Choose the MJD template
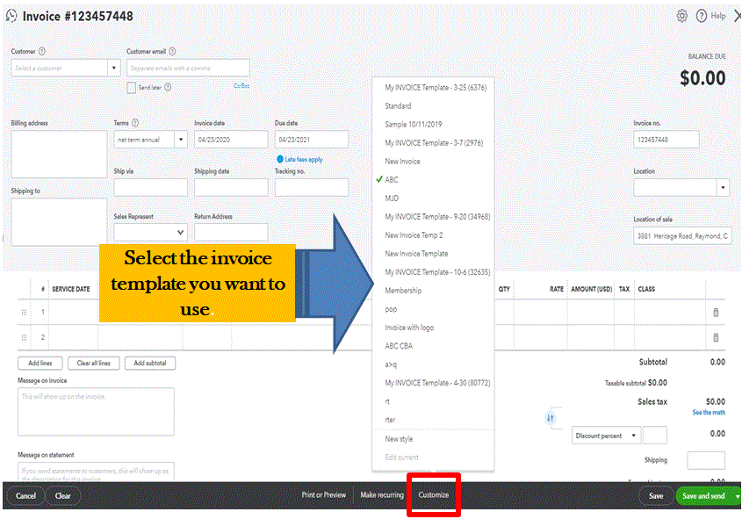 pyautogui.click(x=392, y=198)
